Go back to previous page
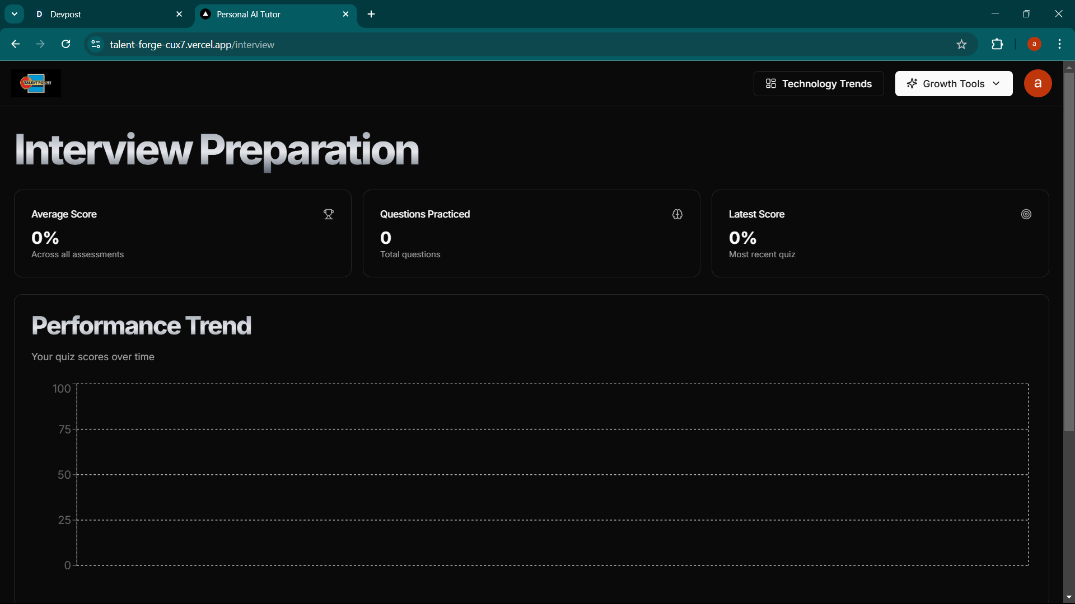Viewport: 1075px width, 604px height. [16, 45]
